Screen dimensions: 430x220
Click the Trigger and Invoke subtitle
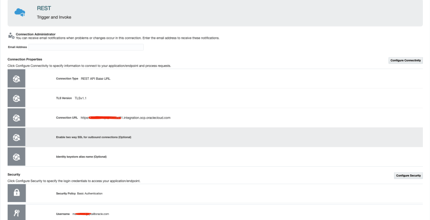pos(54,17)
